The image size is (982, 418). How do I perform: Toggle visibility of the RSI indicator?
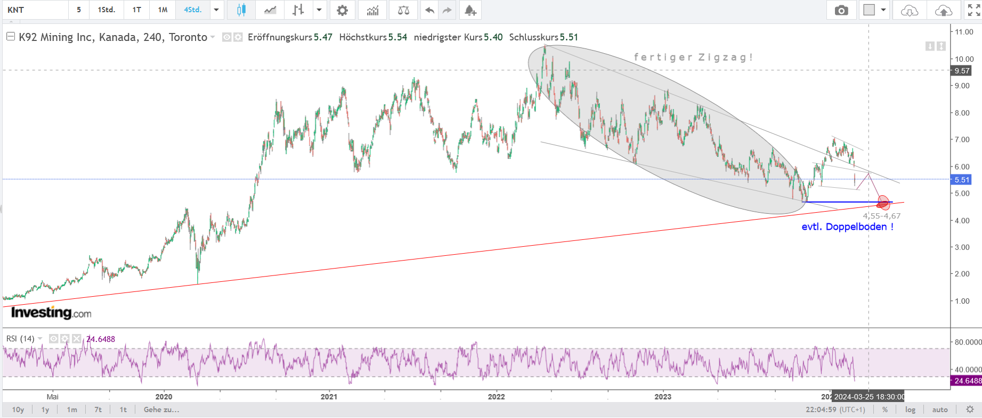54,339
